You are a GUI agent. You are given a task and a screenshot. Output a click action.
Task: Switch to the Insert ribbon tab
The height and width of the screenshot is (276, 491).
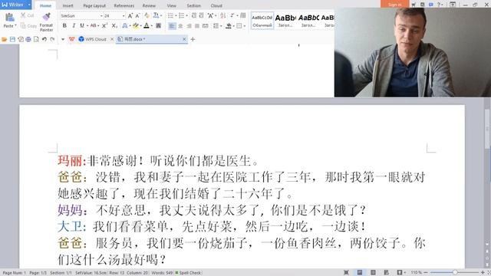tap(68, 5)
